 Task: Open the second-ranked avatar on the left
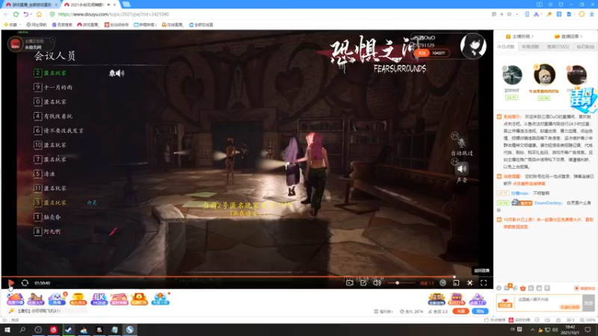point(512,75)
